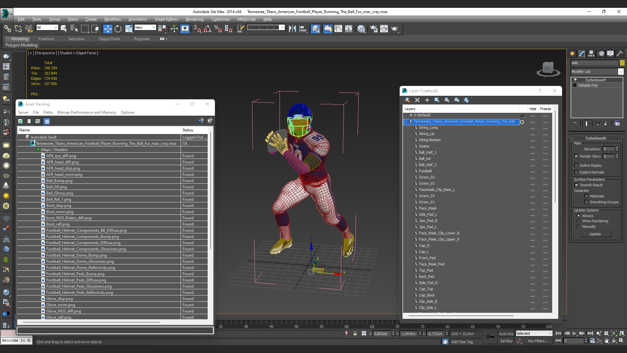Activate Select and Rotate tool
This screenshot has width=627, height=353.
click(118, 29)
